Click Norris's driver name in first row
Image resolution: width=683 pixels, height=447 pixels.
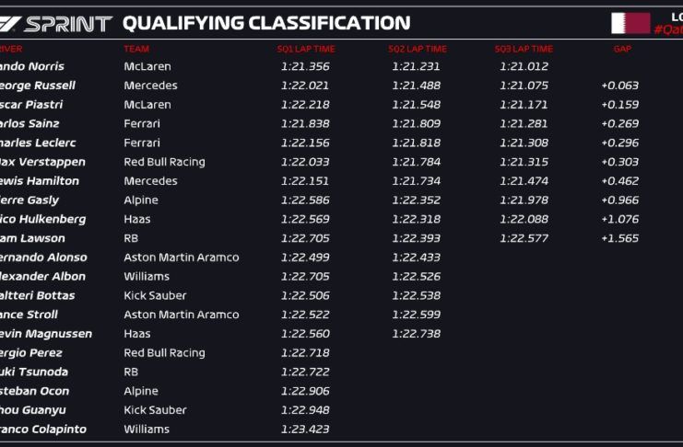coord(33,66)
